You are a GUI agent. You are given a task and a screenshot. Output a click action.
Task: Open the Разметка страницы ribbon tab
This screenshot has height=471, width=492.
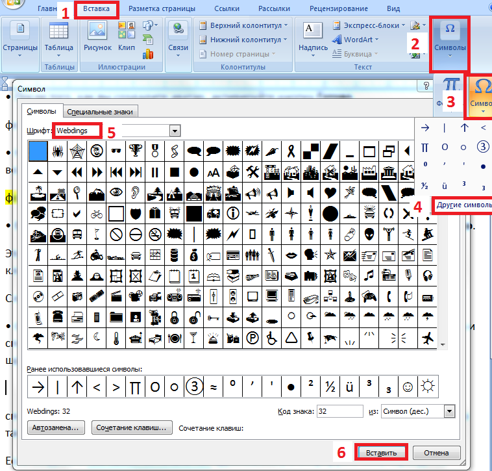(x=162, y=9)
